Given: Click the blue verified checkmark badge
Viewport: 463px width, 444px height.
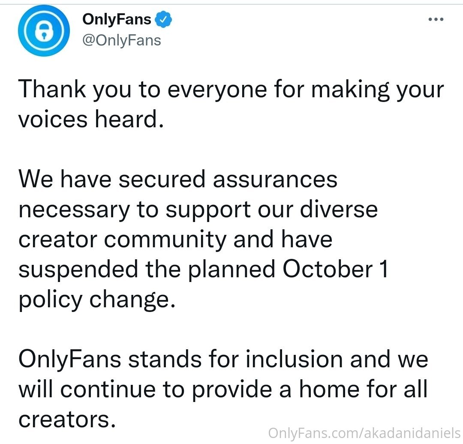Looking at the screenshot, I should click(164, 19).
